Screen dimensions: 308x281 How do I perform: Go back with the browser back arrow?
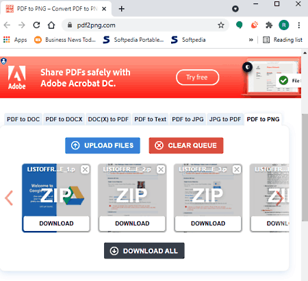pos(7,25)
